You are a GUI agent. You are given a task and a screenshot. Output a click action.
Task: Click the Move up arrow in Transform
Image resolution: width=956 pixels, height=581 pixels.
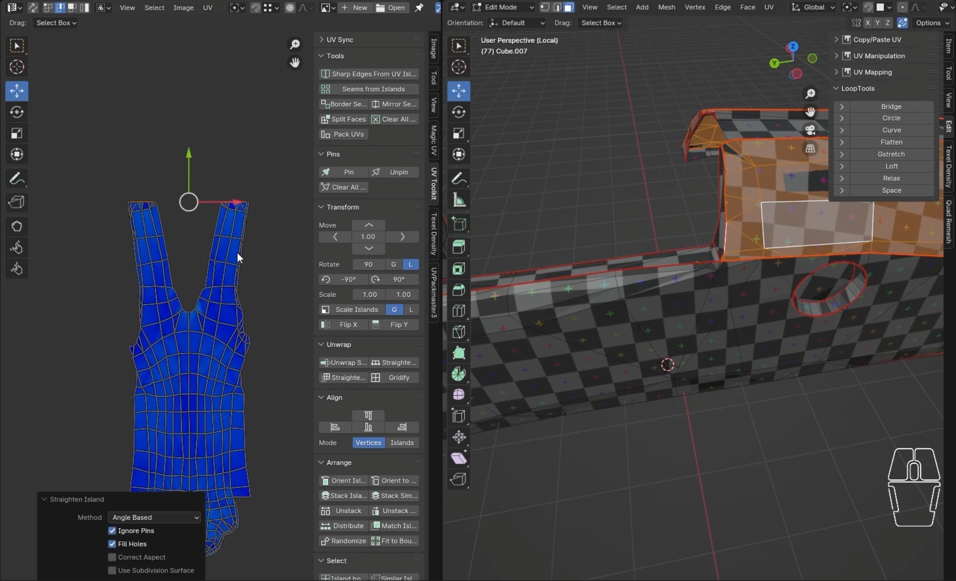point(369,225)
